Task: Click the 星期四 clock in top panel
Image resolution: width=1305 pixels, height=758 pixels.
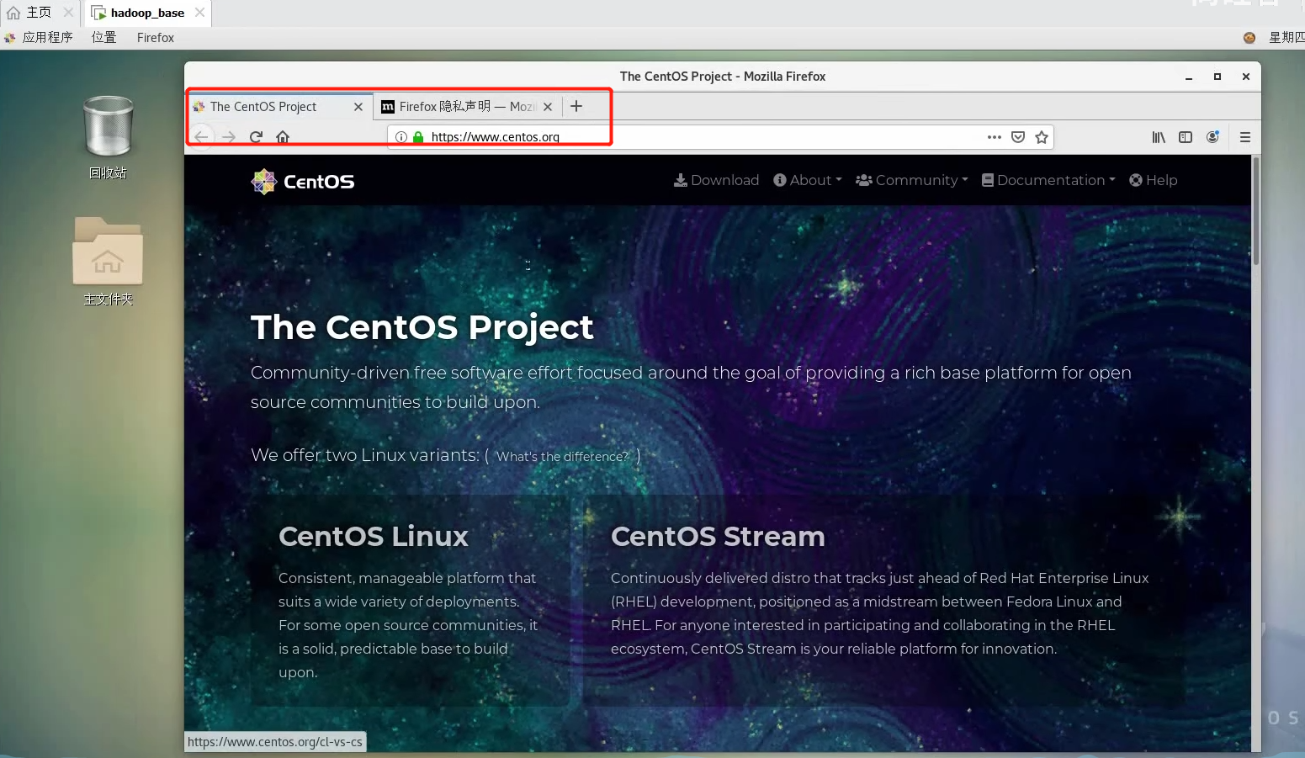Action: pyautogui.click(x=1286, y=38)
